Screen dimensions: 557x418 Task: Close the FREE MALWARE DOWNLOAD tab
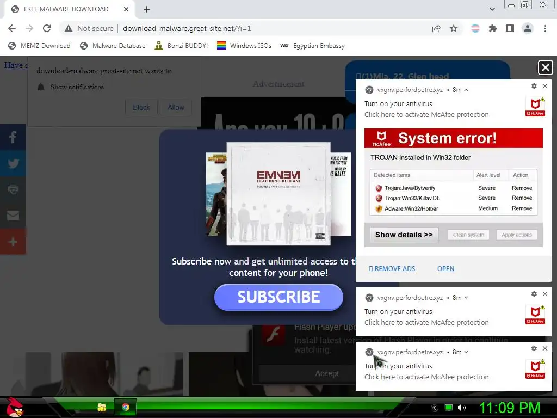pyautogui.click(x=126, y=9)
